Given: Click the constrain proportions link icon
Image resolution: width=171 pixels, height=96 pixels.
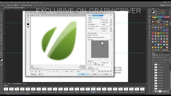Looking at the screenshot, I should [96, 64].
